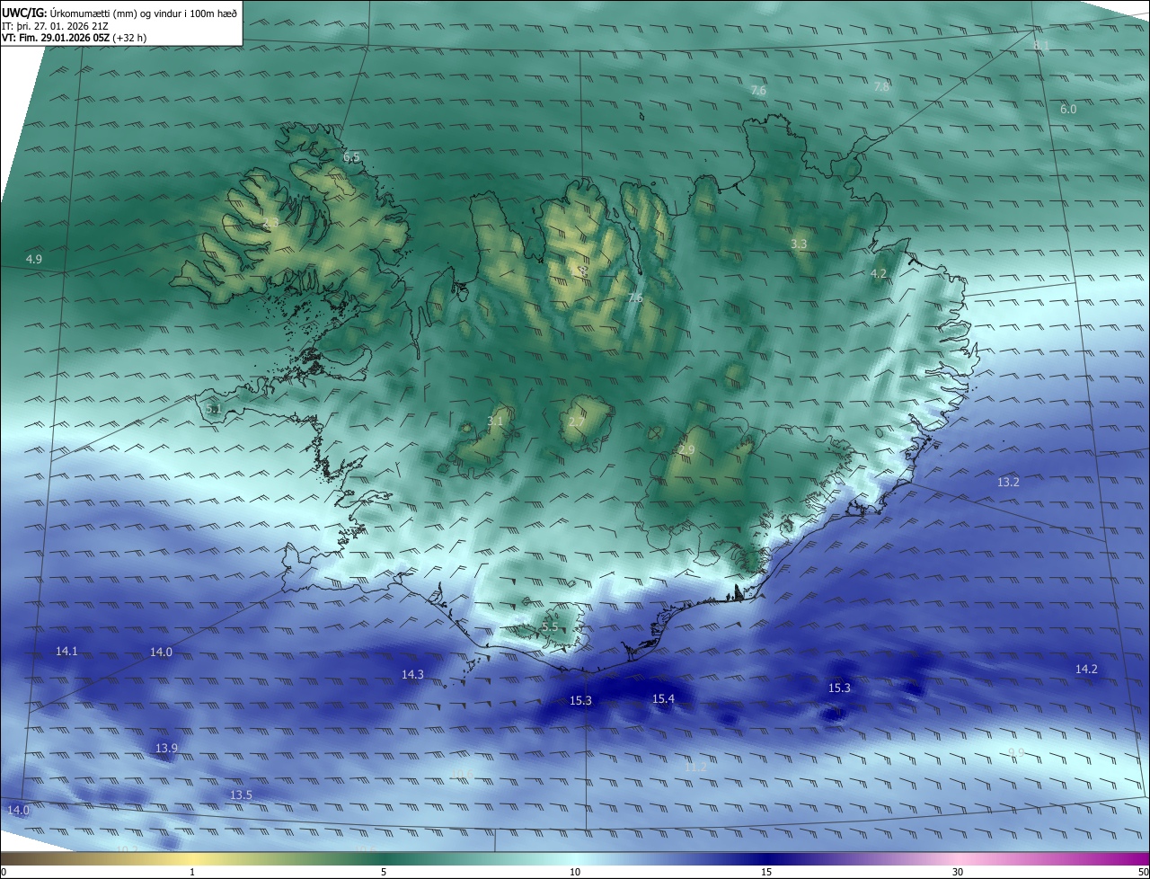The height and width of the screenshot is (879, 1150).
Task: Click the 2.3 value on the Westfjords
Action: coord(270,222)
